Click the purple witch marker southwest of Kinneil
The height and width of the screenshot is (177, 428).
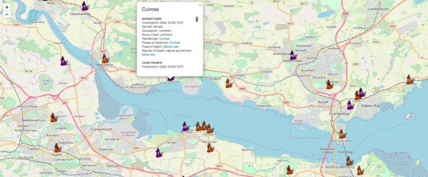click(x=158, y=153)
